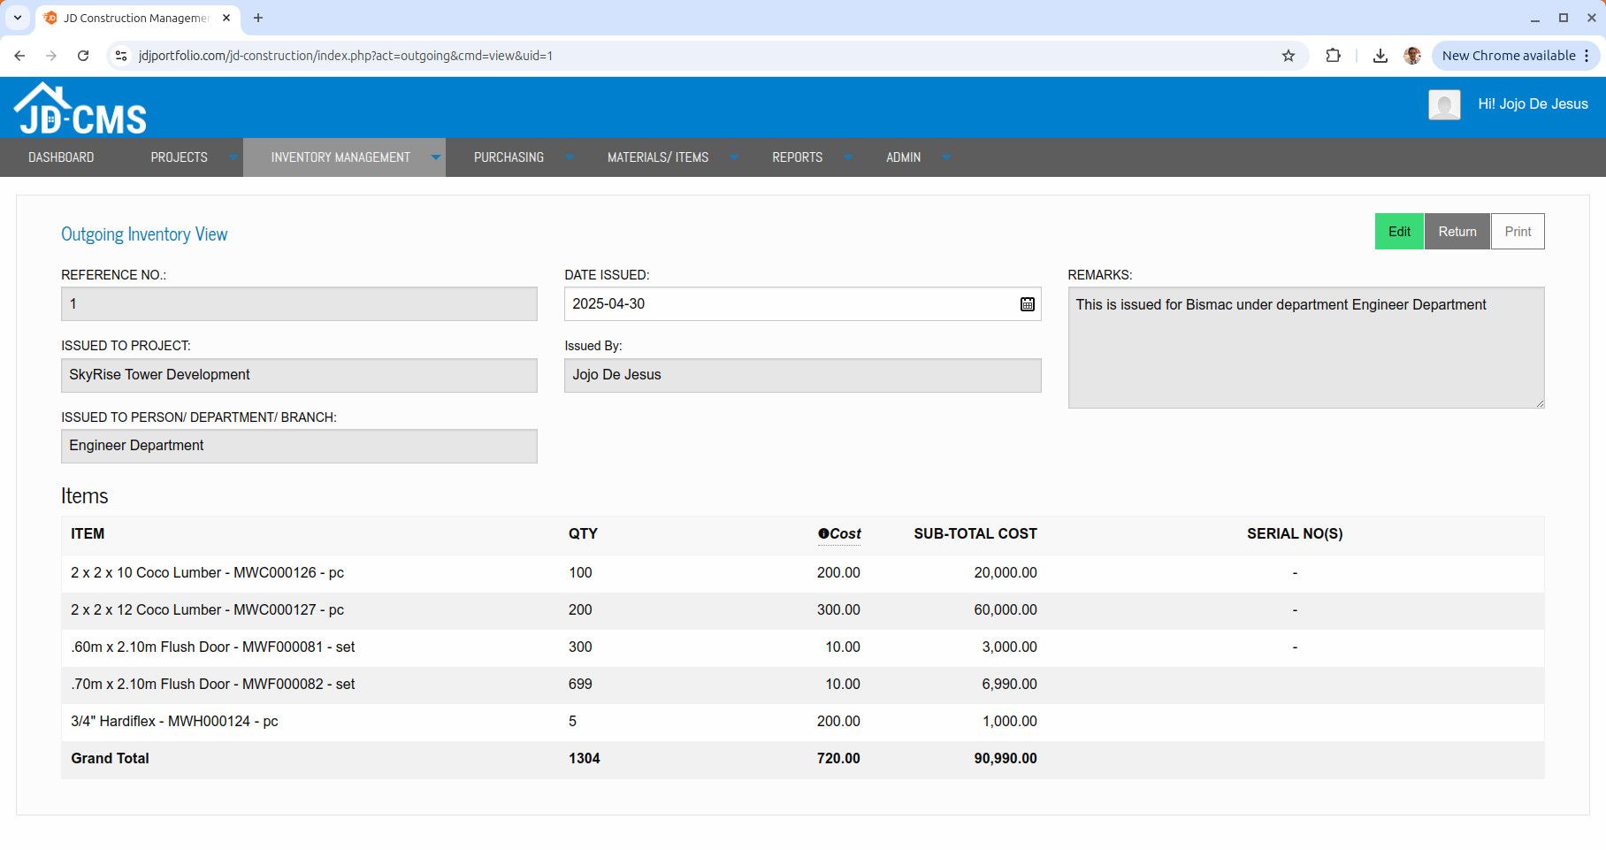
Task: Expand the Projects menu arrow
Action: pos(233,157)
